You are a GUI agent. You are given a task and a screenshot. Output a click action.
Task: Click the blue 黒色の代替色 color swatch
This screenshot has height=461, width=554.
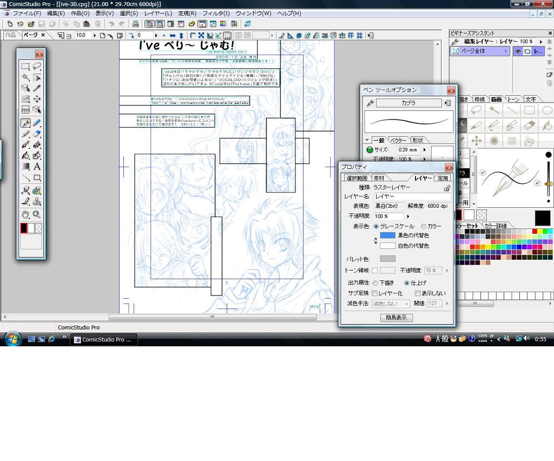tap(387, 235)
